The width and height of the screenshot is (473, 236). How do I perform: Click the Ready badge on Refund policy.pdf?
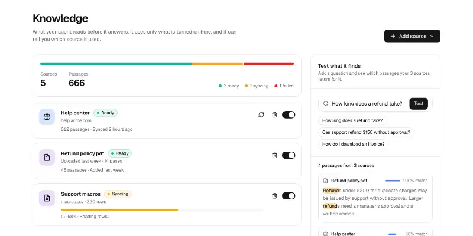tap(120, 153)
